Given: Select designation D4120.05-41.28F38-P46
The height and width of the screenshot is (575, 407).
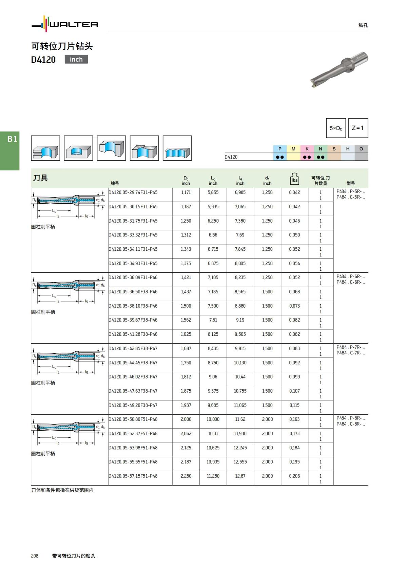Looking at the screenshot, I should 133,334.
